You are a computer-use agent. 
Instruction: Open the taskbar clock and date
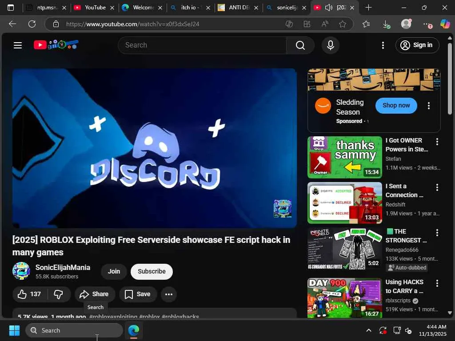point(433,330)
